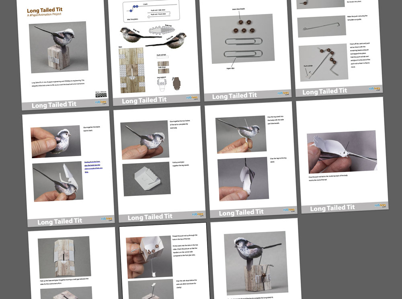Click robives.com logo on the push rod tab gluing page

click(380, 205)
